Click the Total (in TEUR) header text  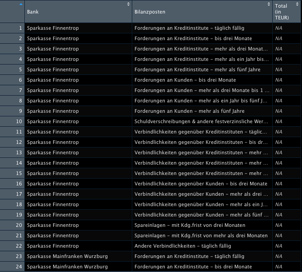[281, 12]
